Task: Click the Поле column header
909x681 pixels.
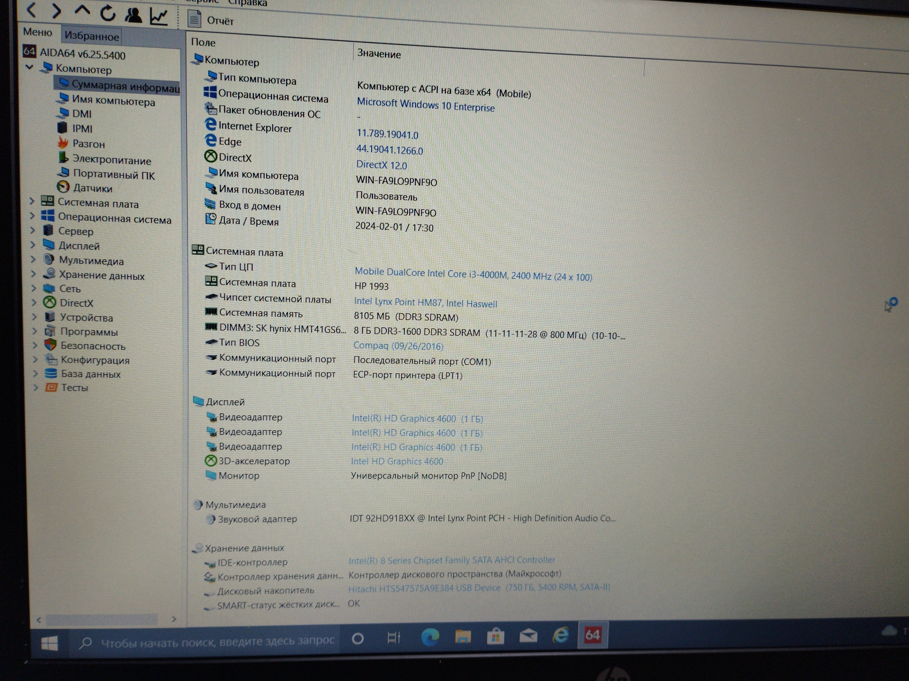Action: pyautogui.click(x=203, y=43)
